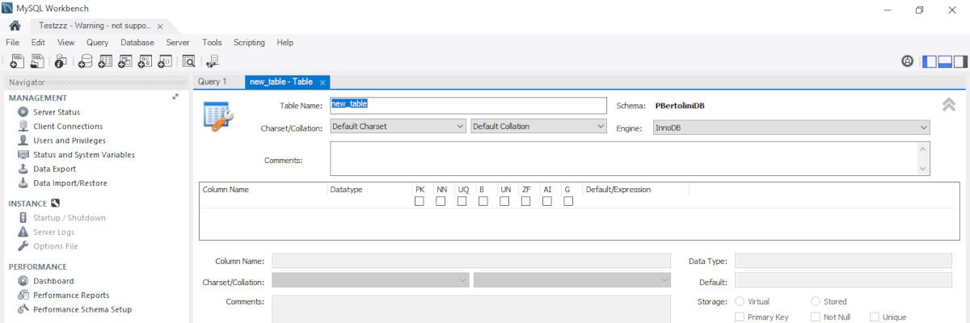
Task: Open Client Connections in Navigator
Action: pos(68,126)
